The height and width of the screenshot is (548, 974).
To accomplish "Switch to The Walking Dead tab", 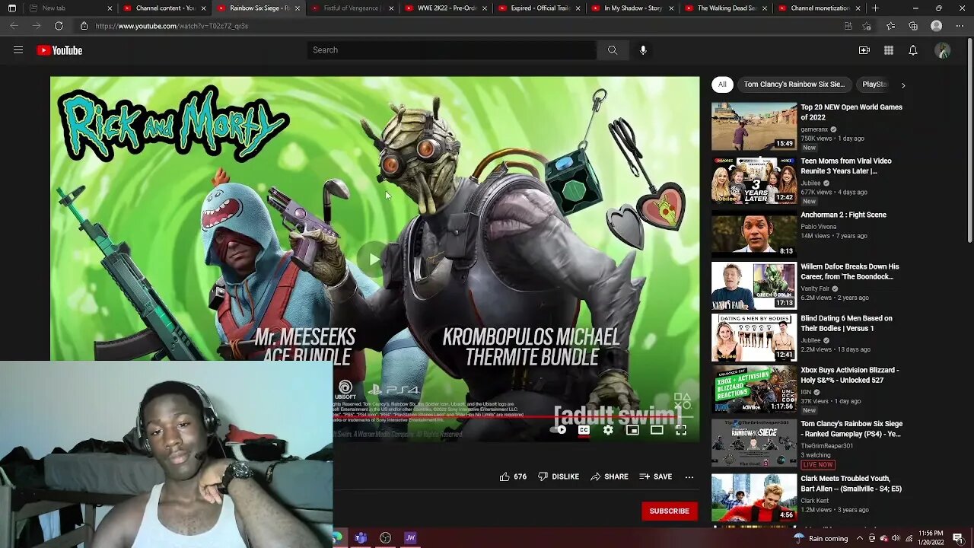I will click(x=727, y=8).
